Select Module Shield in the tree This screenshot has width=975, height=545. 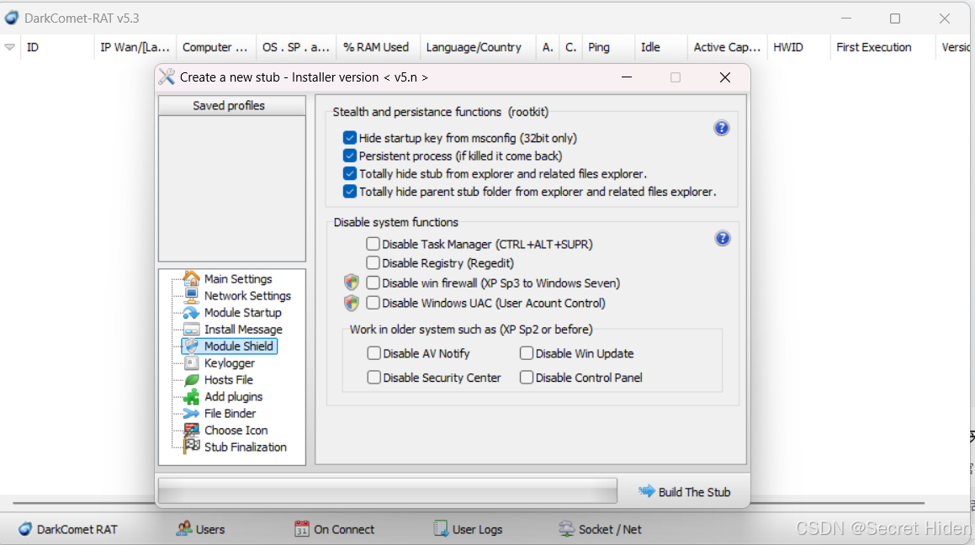(239, 347)
